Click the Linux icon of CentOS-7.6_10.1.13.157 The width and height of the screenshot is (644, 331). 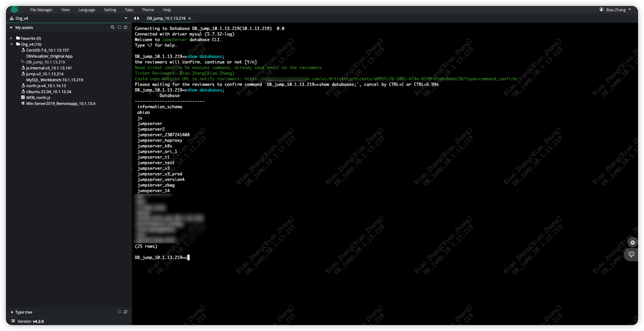[23, 50]
